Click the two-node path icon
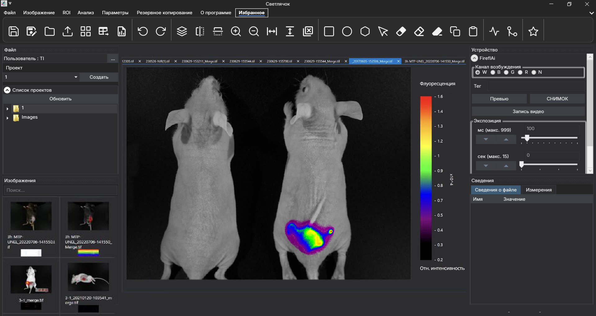 click(x=512, y=31)
